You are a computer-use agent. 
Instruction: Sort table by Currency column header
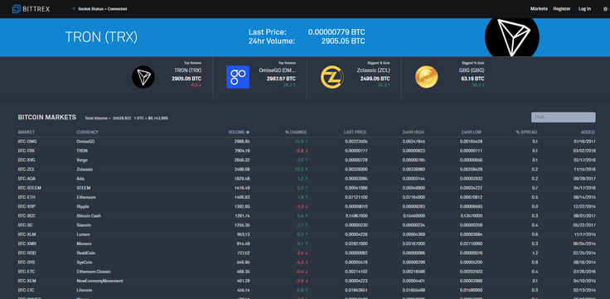(x=88, y=133)
